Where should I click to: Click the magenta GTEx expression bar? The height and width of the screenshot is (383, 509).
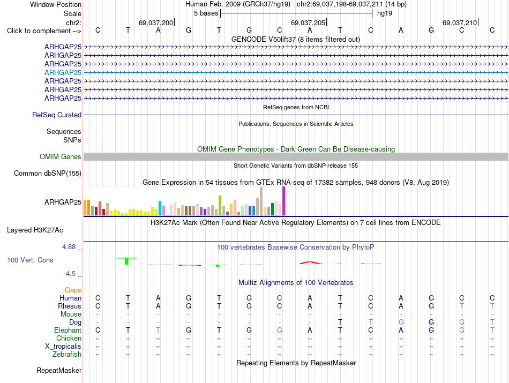click(x=284, y=201)
